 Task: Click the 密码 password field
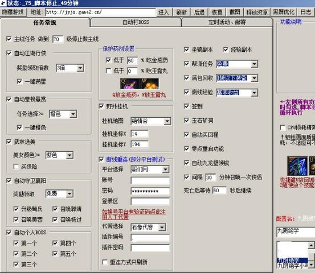click(150, 191)
